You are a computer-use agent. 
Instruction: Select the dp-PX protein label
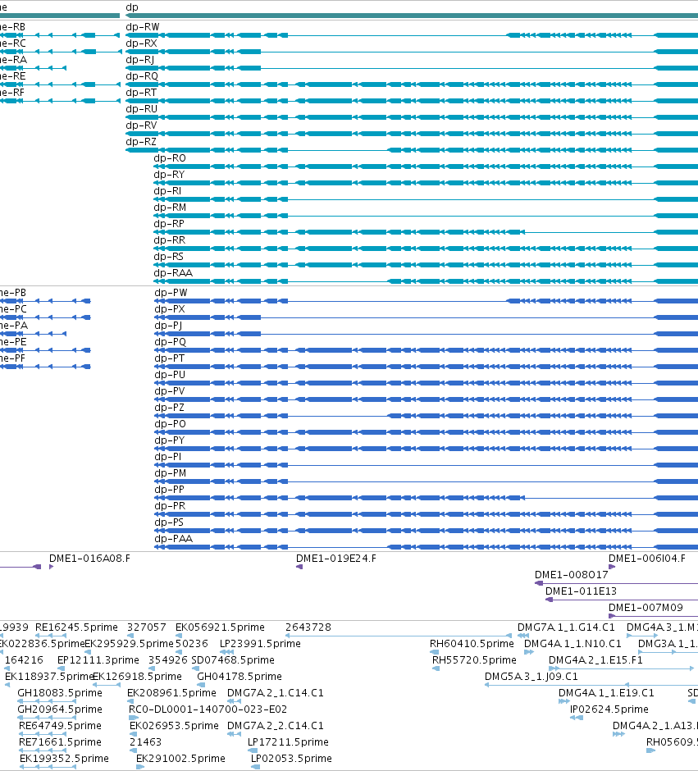click(x=170, y=308)
